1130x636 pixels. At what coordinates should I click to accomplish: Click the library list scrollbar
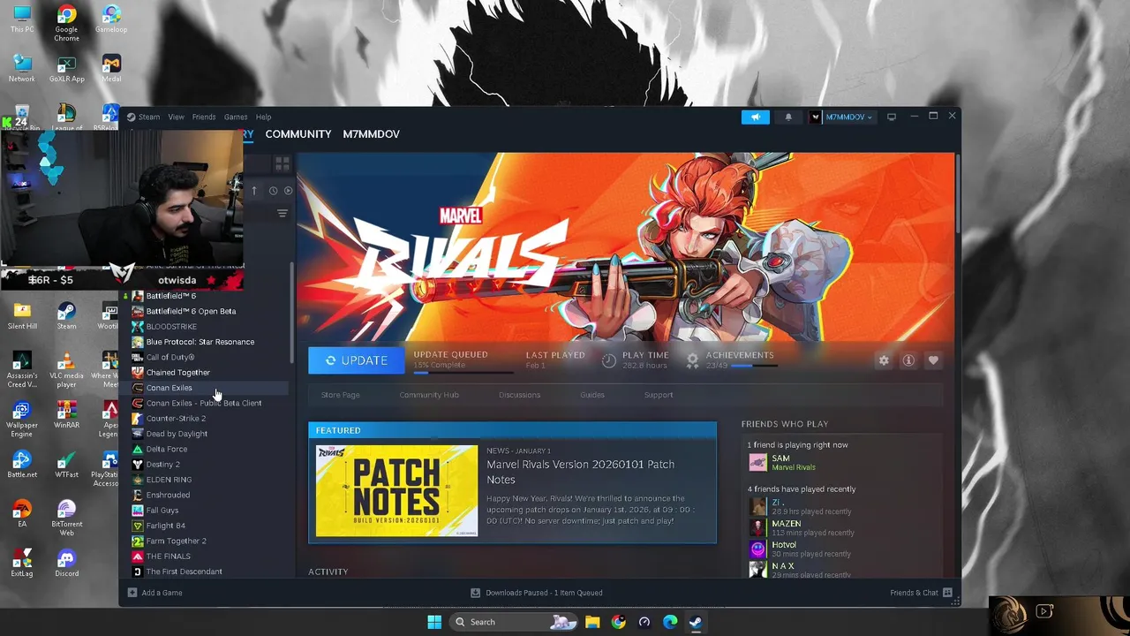(292, 314)
